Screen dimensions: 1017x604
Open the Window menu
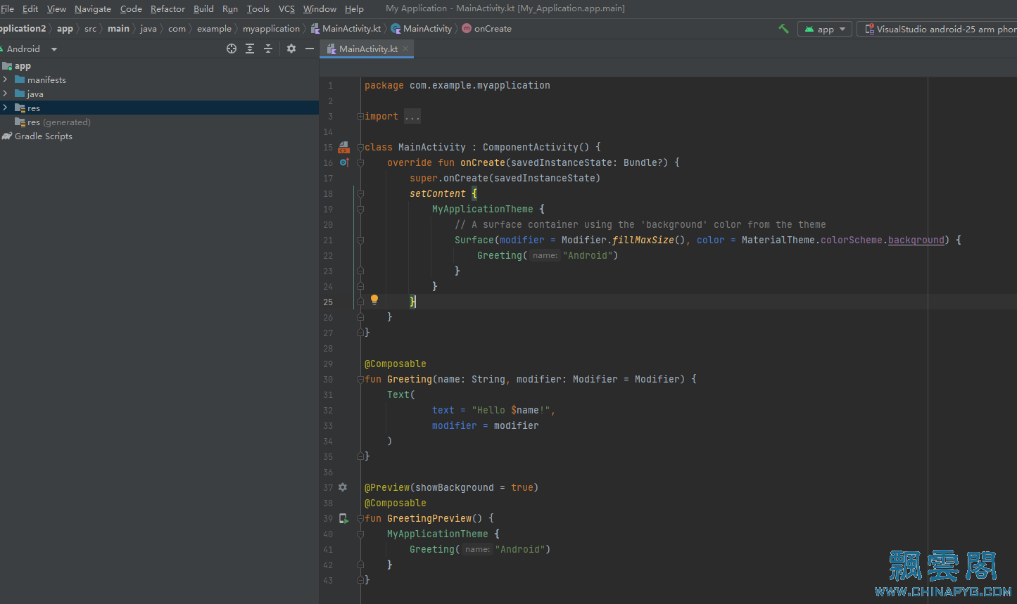coord(320,8)
